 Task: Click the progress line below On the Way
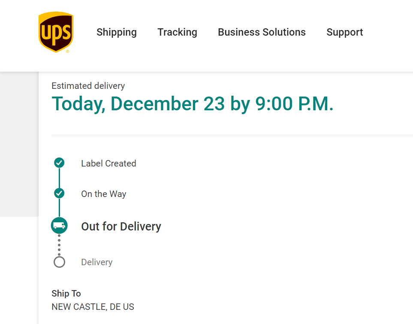pyautogui.click(x=59, y=208)
